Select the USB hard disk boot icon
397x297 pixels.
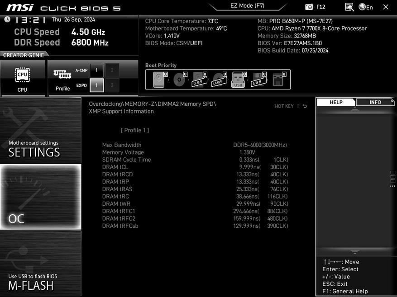click(x=200, y=80)
